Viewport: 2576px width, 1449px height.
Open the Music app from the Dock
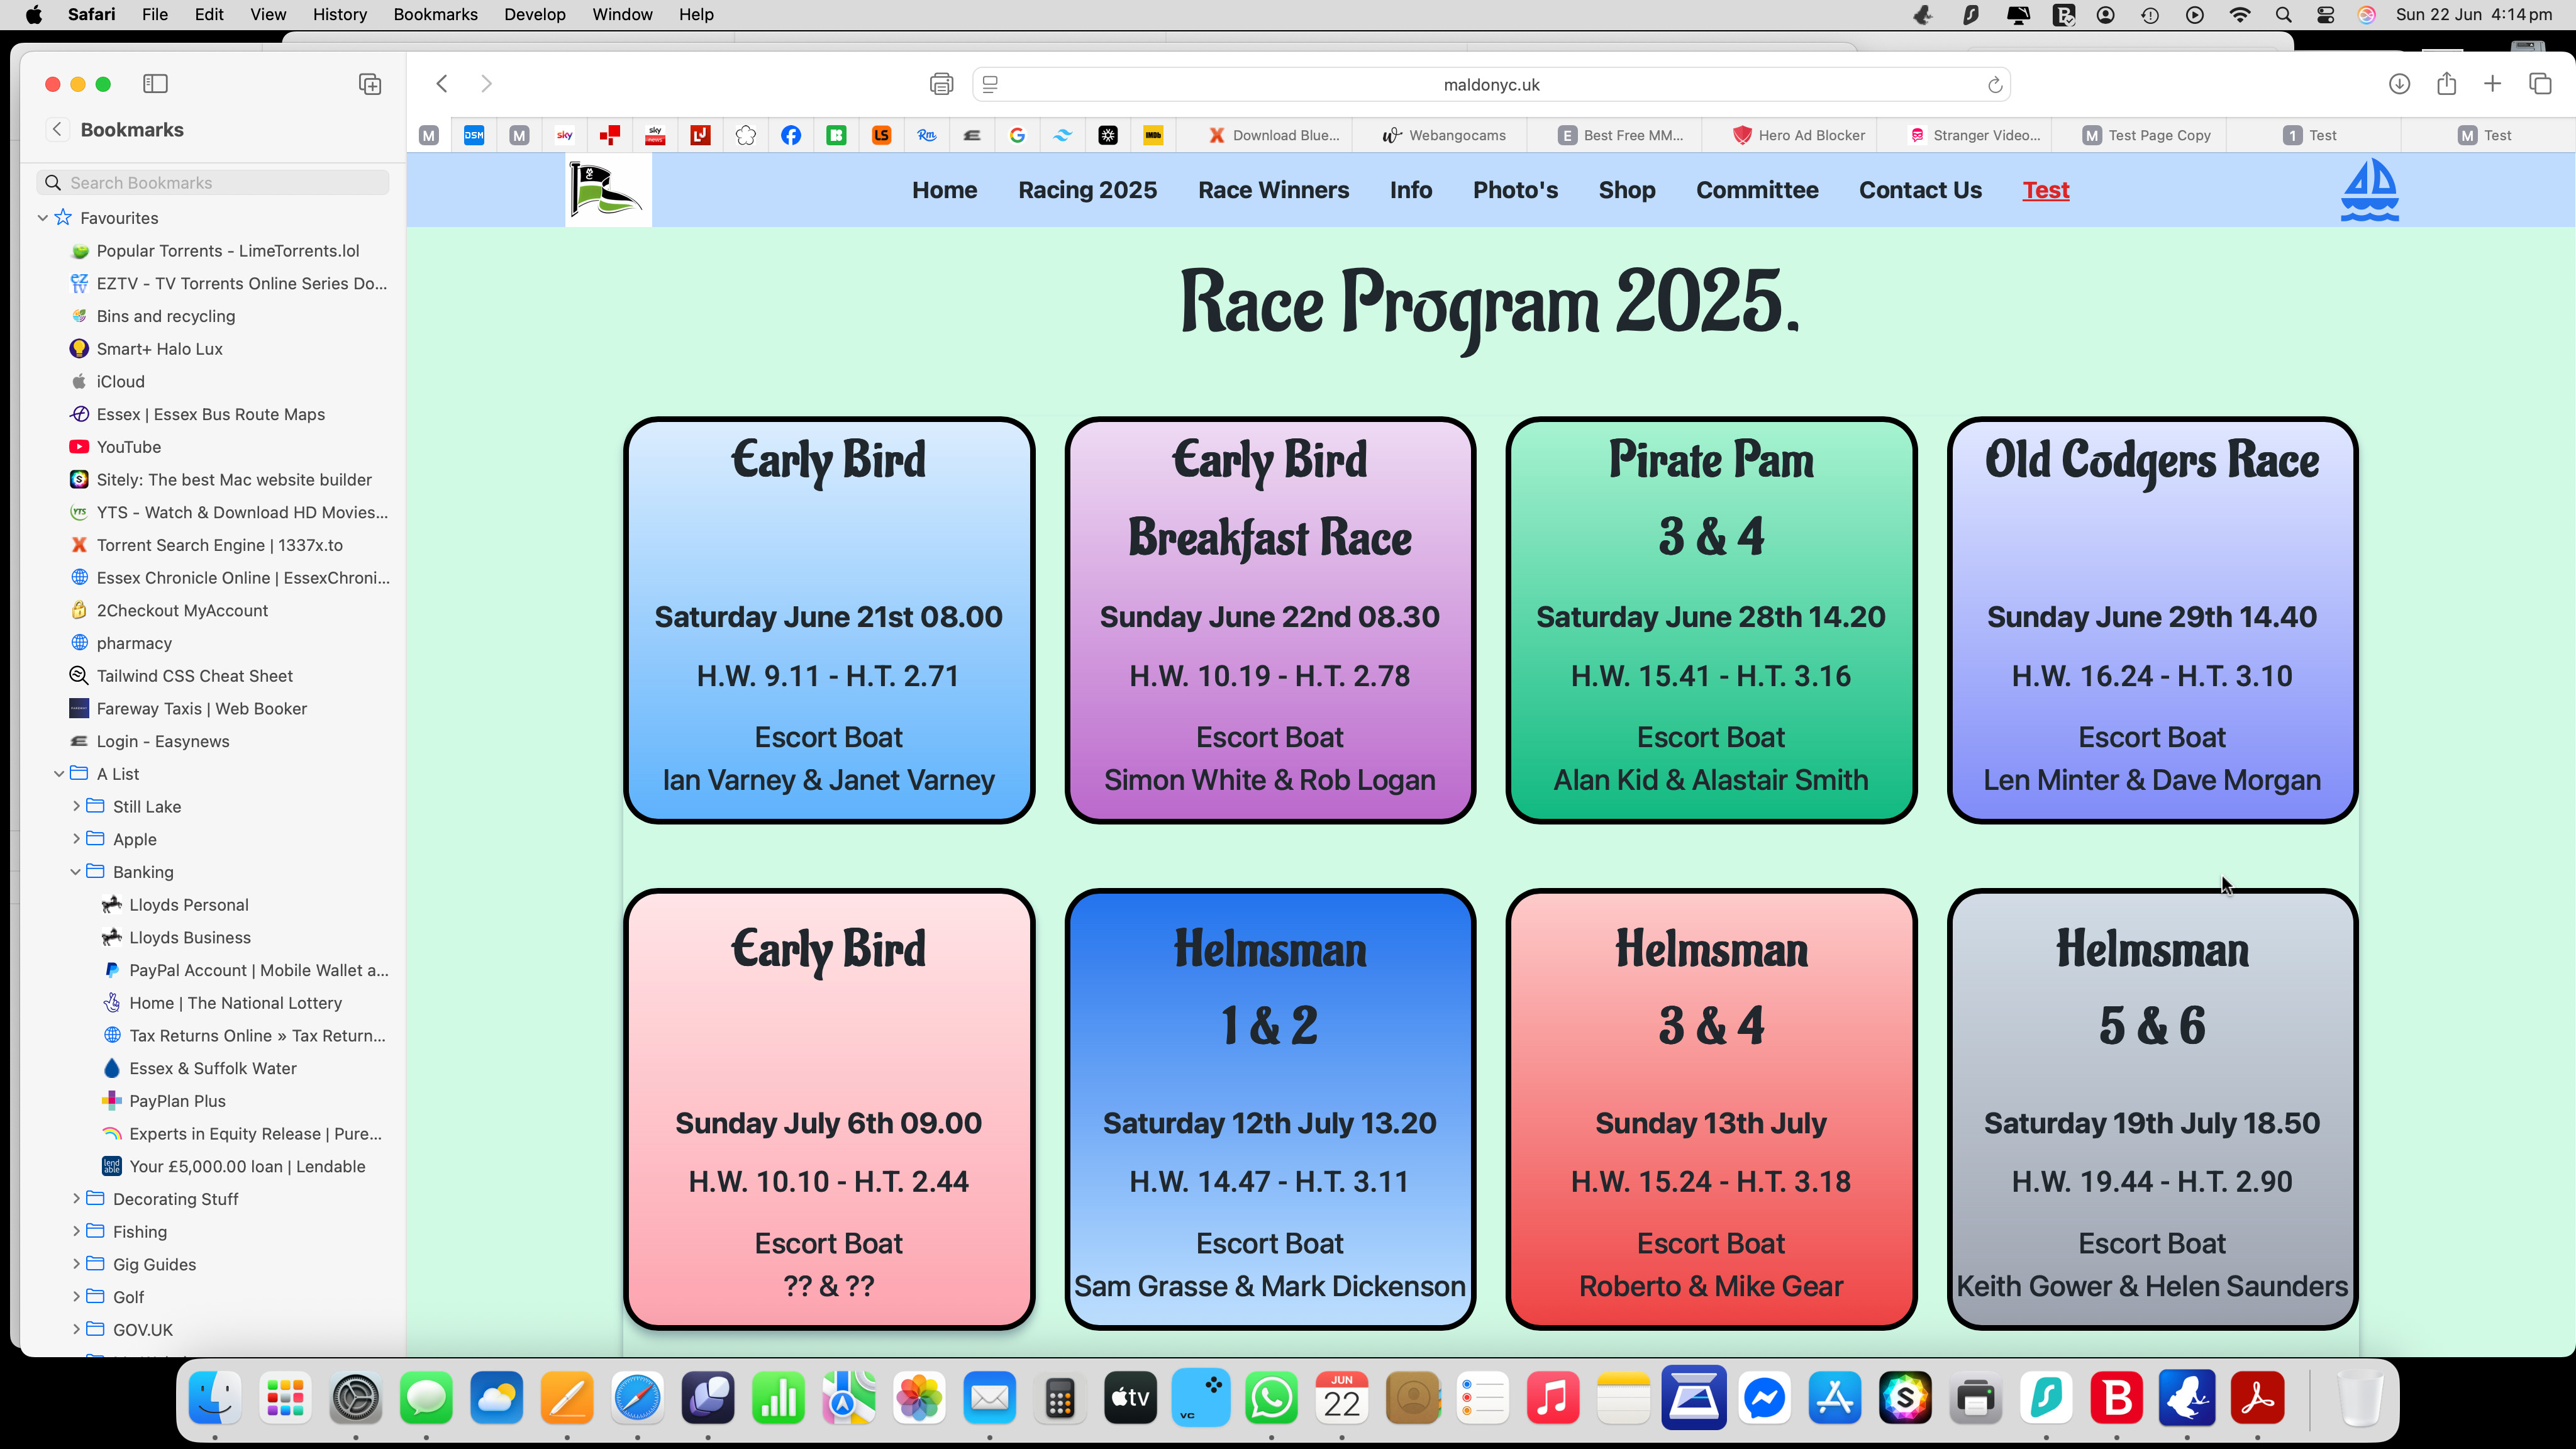click(x=1553, y=1398)
